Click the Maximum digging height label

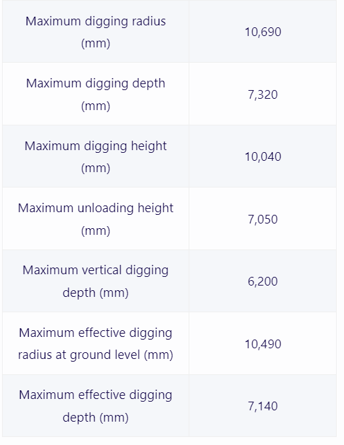(95, 157)
